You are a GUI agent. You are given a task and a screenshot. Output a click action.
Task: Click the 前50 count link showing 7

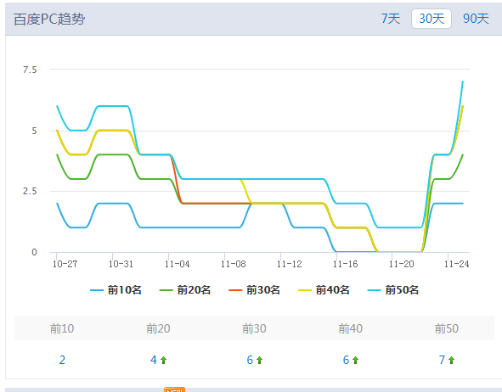pos(442,360)
